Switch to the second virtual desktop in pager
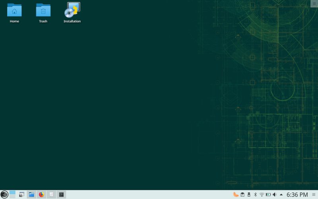 pyautogui.click(x=12, y=196)
